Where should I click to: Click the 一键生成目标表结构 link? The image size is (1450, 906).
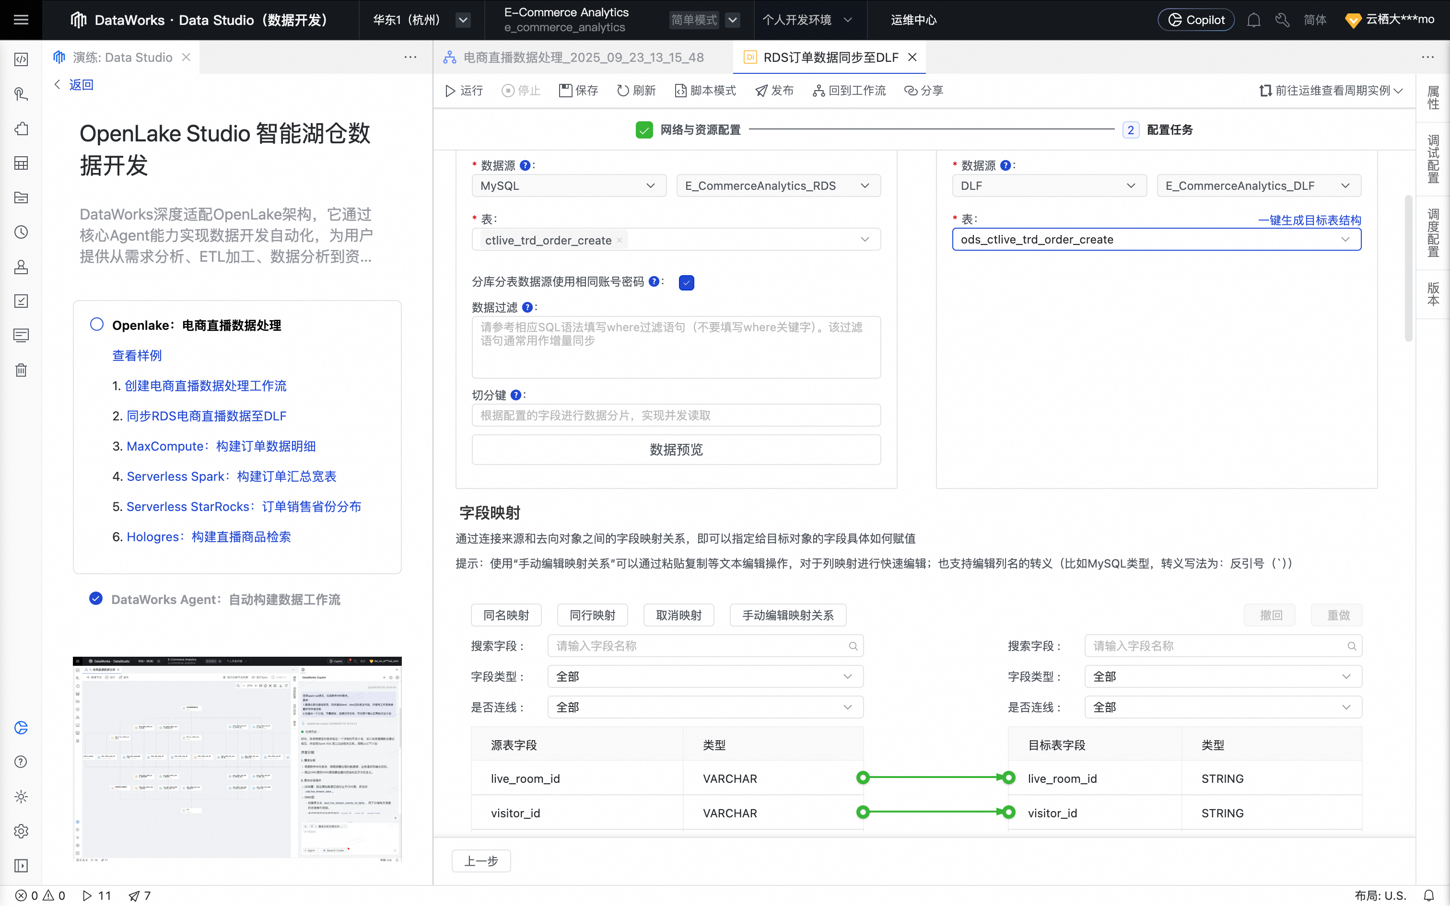click(1309, 220)
